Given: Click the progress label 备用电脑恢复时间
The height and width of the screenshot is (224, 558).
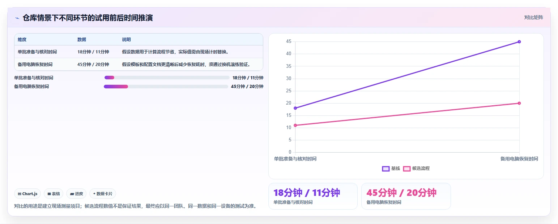Looking at the screenshot, I should (x=31, y=87).
